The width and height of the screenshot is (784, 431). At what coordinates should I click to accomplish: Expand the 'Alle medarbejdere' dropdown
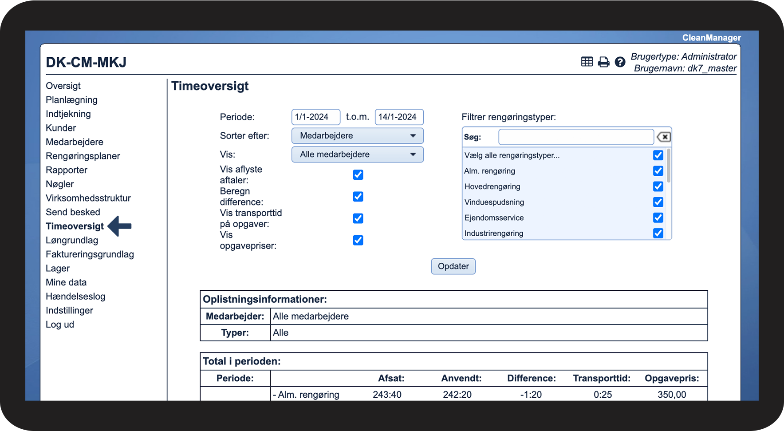coord(357,154)
